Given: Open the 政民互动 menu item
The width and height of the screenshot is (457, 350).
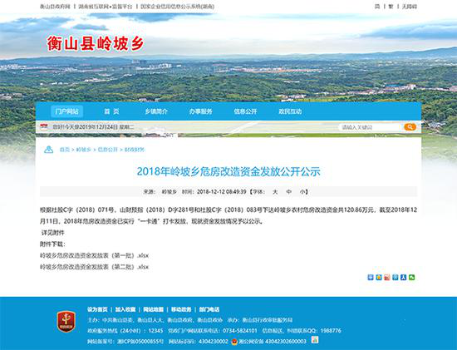Looking at the screenshot, I should 290,111.
